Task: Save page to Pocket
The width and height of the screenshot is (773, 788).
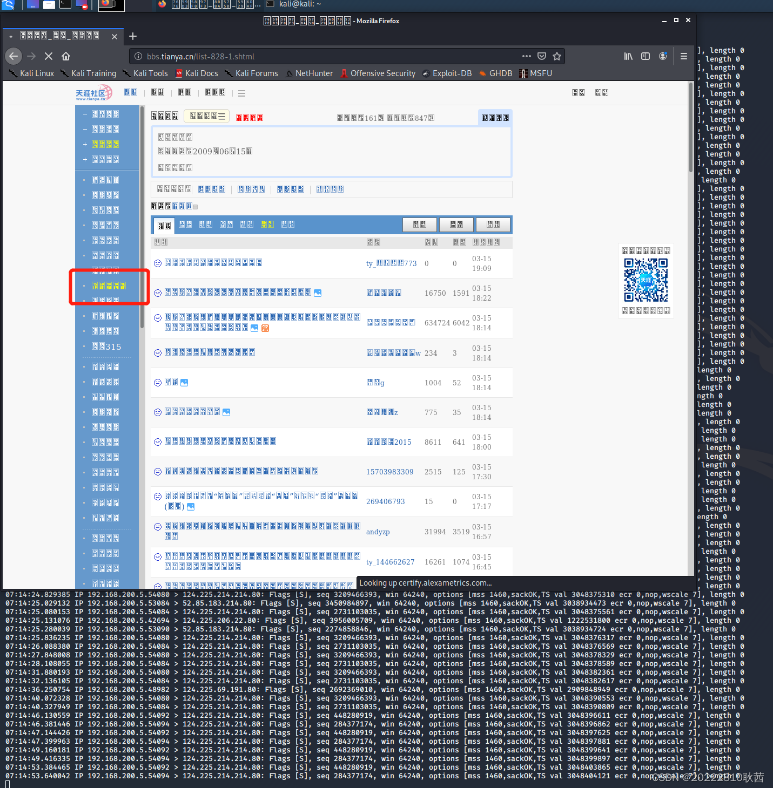Action: click(x=542, y=56)
